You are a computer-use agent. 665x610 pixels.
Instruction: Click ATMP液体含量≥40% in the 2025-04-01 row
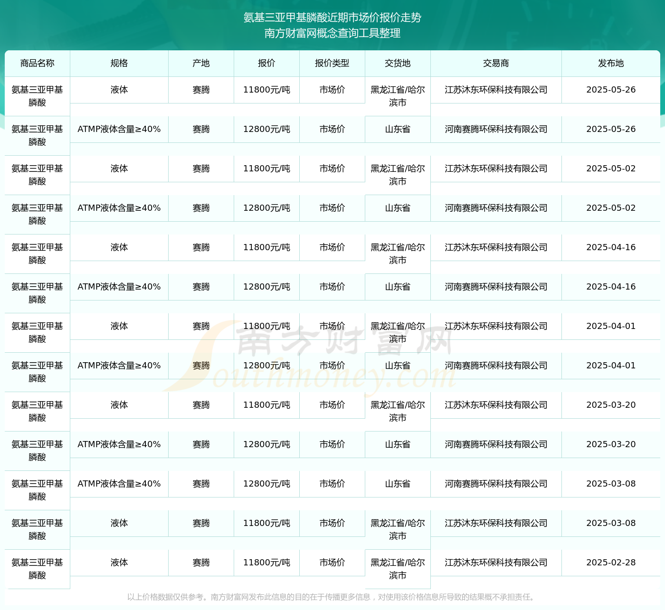point(119,366)
